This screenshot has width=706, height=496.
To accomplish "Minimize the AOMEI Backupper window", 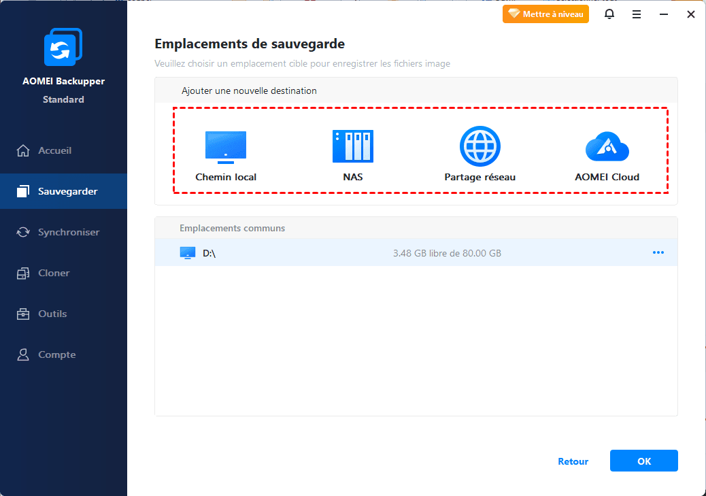I will [664, 14].
